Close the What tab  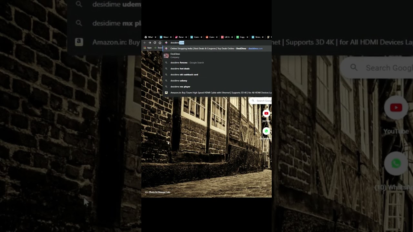coord(156,37)
